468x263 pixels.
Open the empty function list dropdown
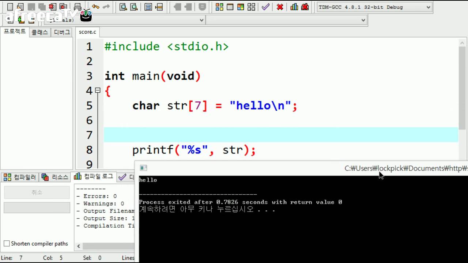(x=286, y=20)
